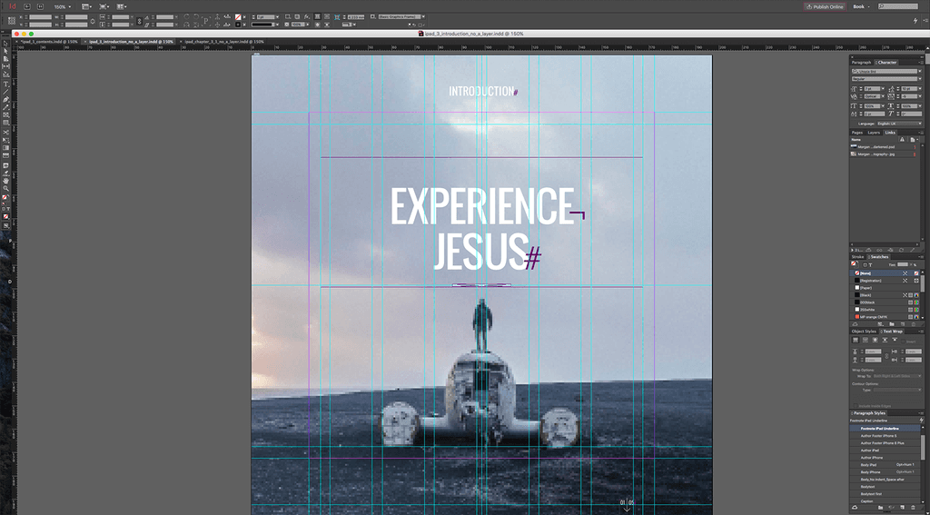
Task: Click the Bridge icon in the top bar
Action: pos(26,6)
